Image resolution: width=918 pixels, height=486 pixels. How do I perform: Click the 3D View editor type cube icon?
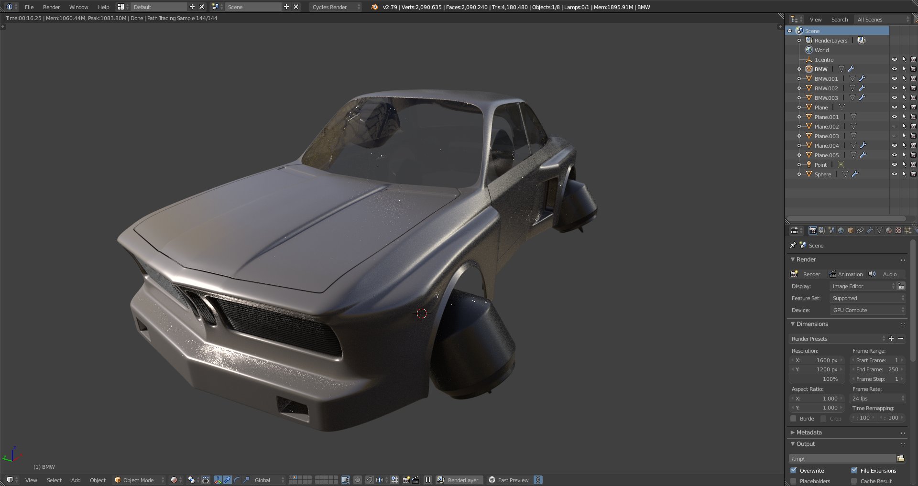pyautogui.click(x=10, y=480)
